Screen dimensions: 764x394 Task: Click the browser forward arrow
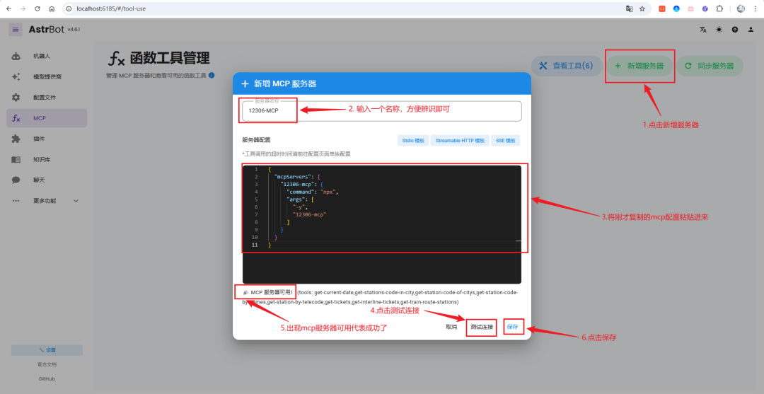[x=23, y=8]
